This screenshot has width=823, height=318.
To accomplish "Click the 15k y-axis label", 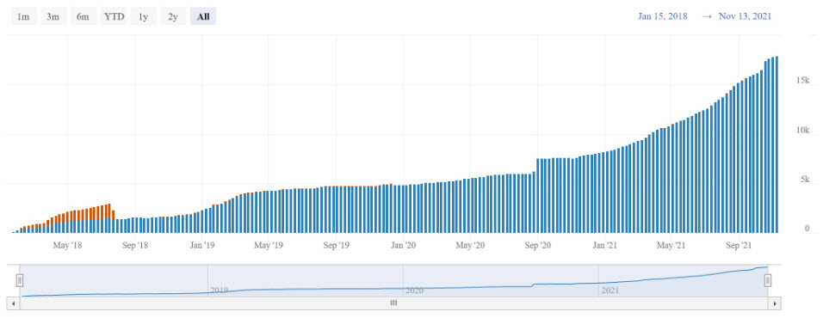I will 803,80.
